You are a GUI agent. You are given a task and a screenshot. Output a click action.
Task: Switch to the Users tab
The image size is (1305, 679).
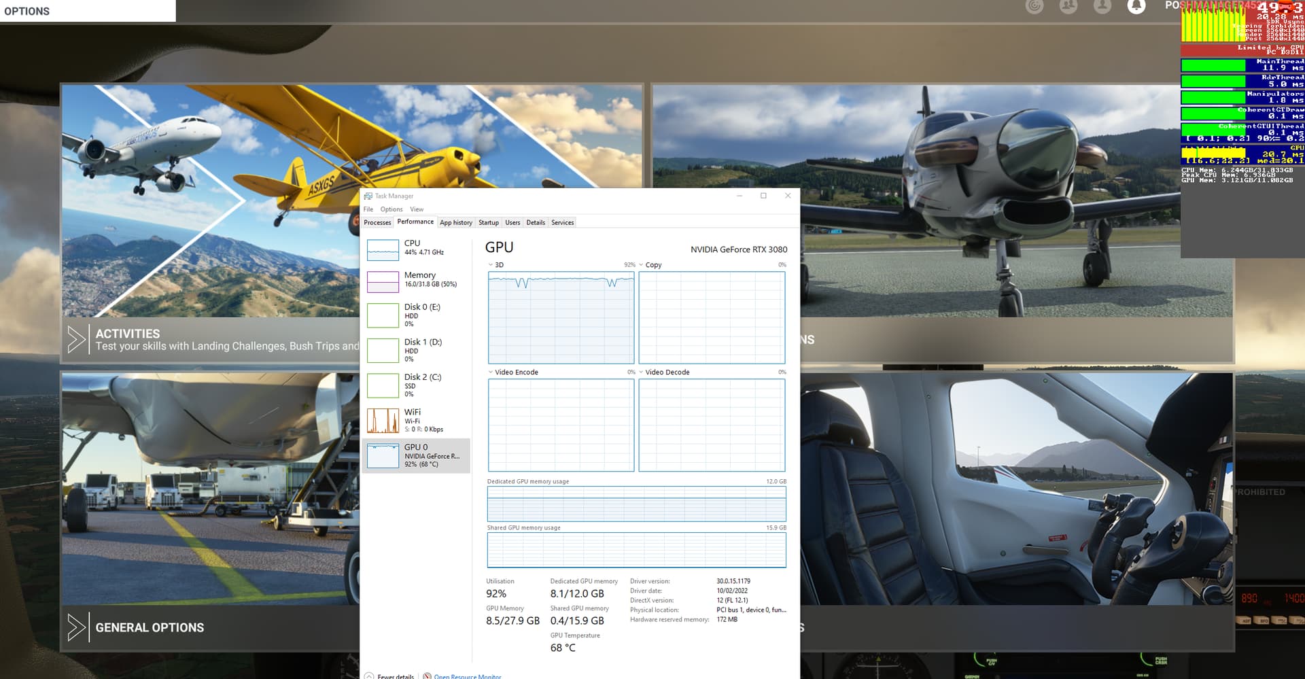point(512,222)
